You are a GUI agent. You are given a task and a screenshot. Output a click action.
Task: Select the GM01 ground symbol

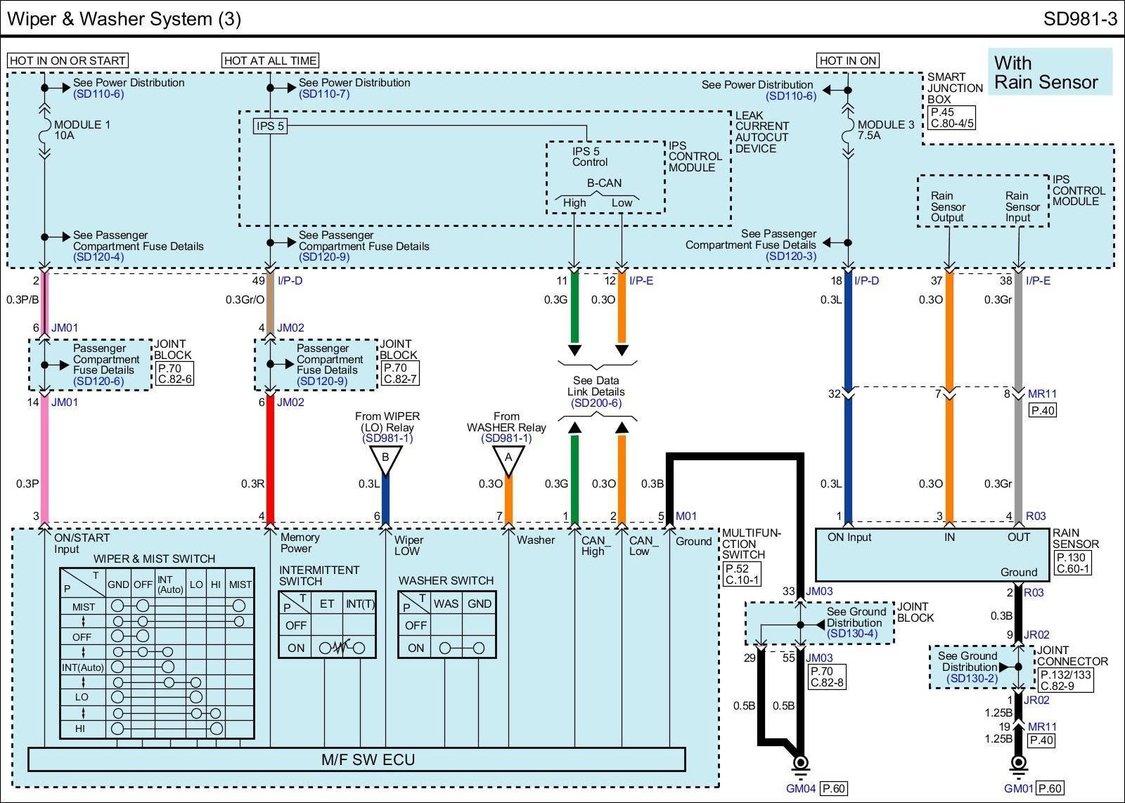[x=1018, y=764]
